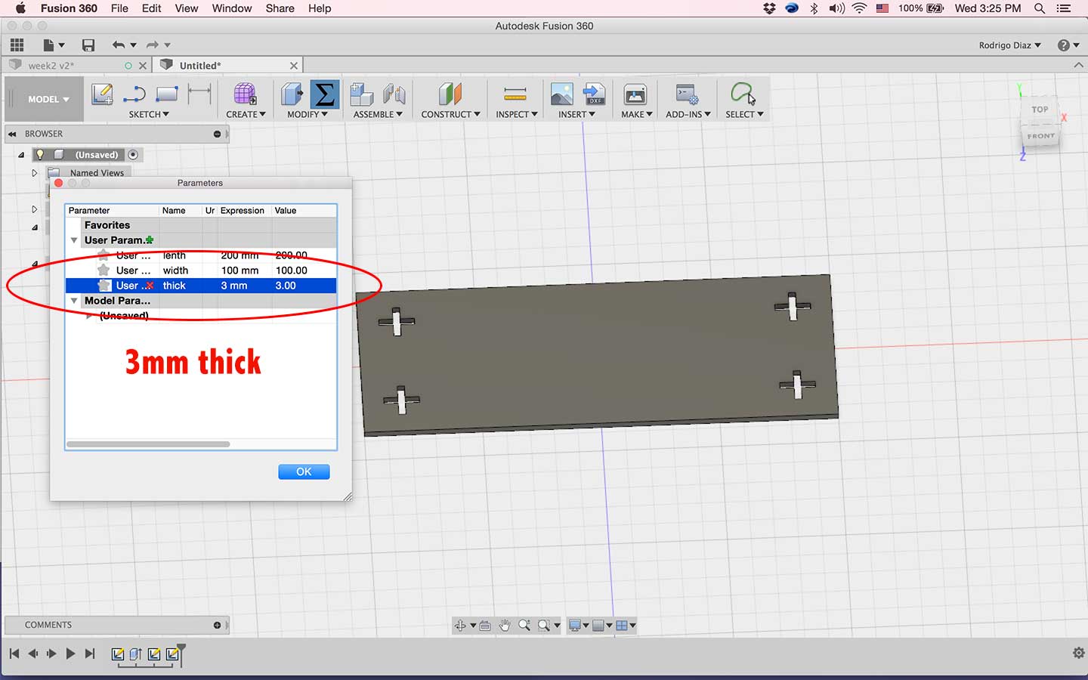Click the Insert DXF icon

[x=595, y=94]
